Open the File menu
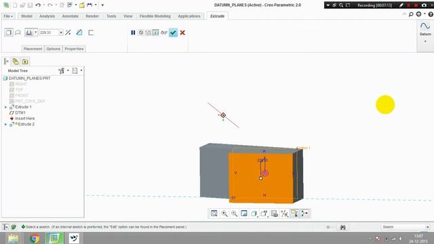Viewport: 434px width, 244px height. 8,16
